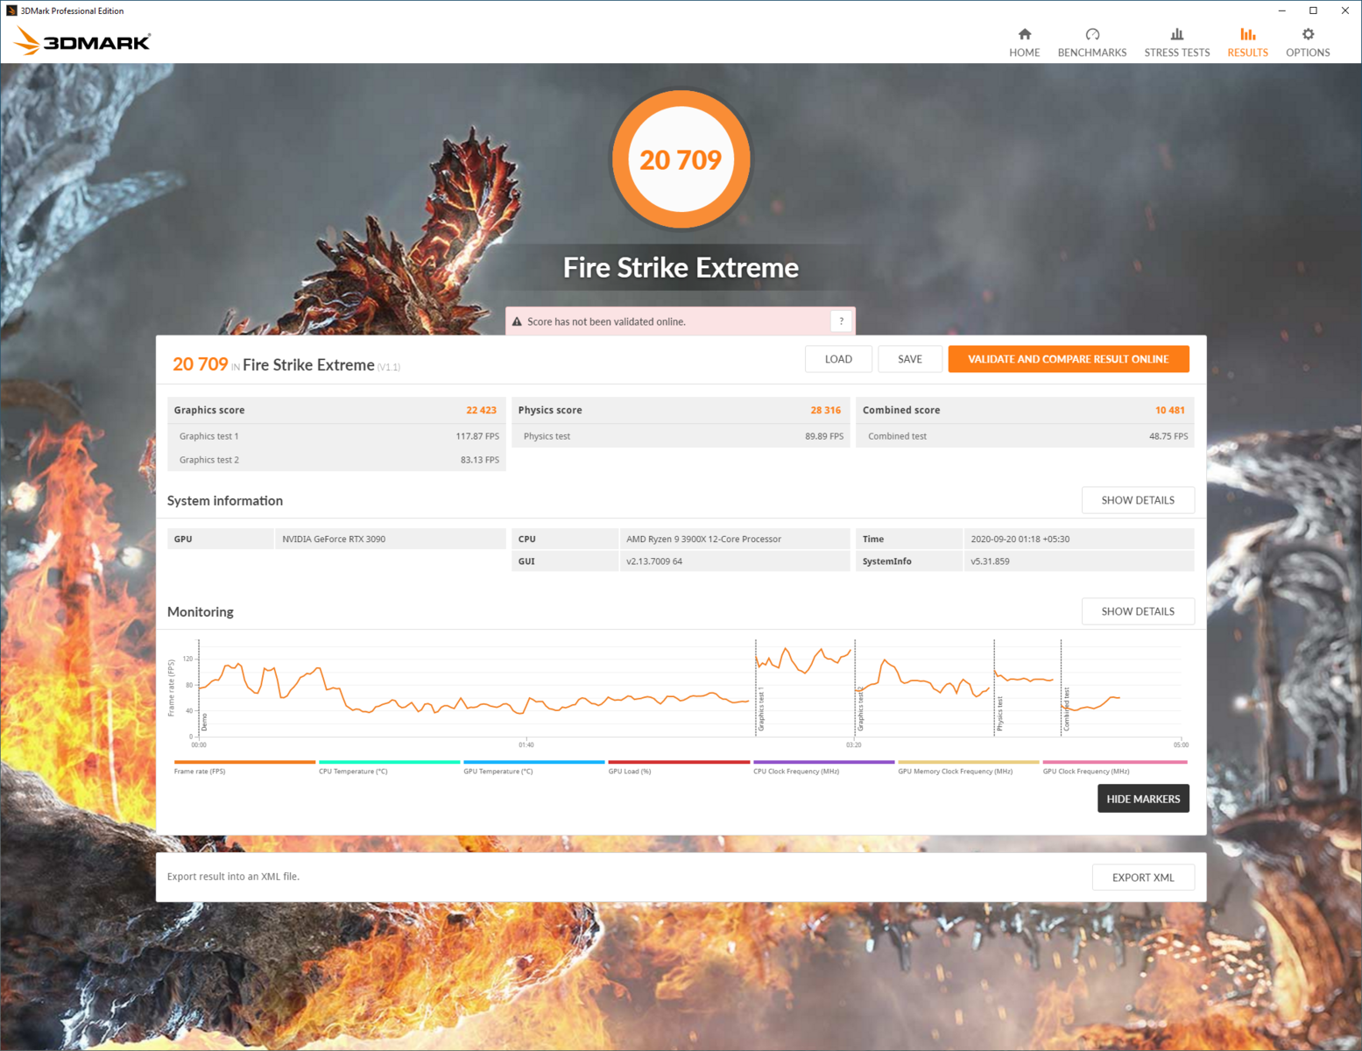Click the warning triangle icon in validation banner
The width and height of the screenshot is (1362, 1051).
click(x=517, y=321)
